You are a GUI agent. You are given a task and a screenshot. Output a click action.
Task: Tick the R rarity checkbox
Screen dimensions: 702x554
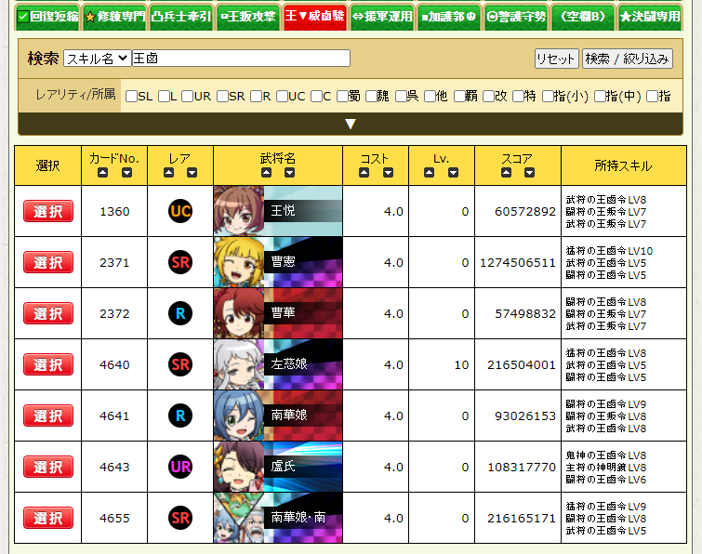pyautogui.click(x=256, y=97)
